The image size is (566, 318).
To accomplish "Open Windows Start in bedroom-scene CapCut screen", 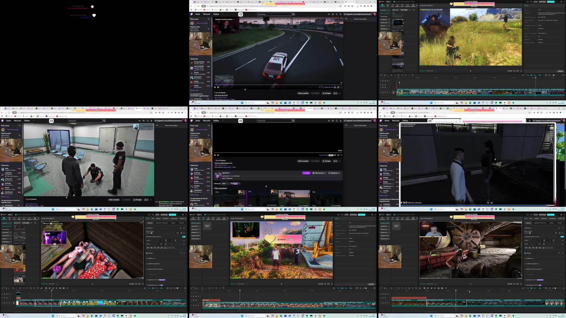I will (x=53, y=316).
